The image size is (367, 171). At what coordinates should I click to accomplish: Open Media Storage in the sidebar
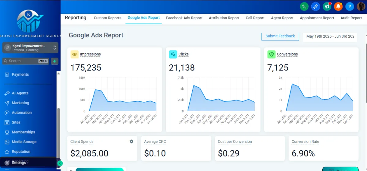click(24, 142)
